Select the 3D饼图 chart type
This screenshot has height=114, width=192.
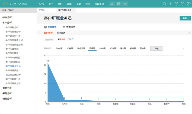[113, 49]
